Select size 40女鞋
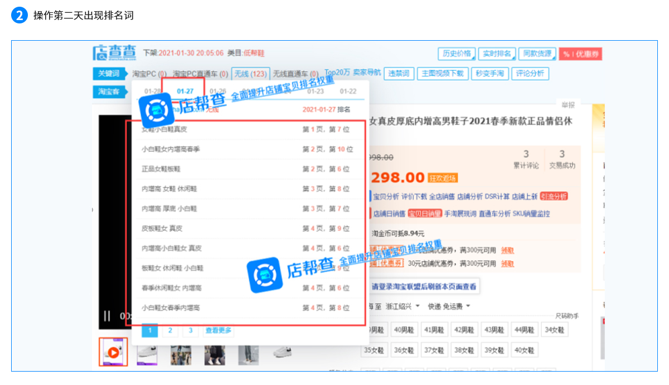 [524, 350]
